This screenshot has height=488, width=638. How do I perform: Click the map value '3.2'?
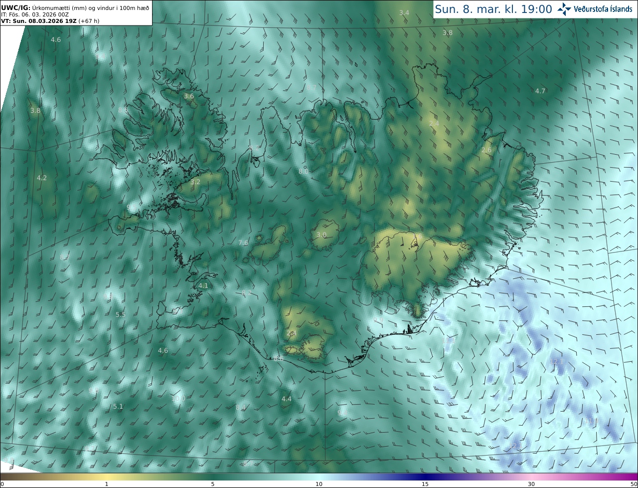pos(195,182)
